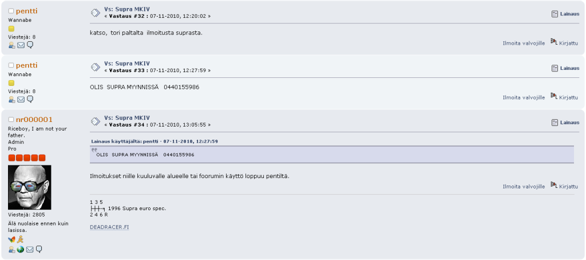The width and height of the screenshot is (586, 260).
Task: Open quoted post link Lainaus käyttäjältä: pentti
Action: tap(155, 141)
